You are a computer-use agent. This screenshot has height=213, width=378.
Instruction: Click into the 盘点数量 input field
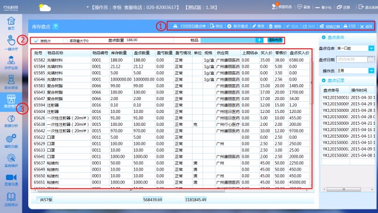click(x=149, y=40)
